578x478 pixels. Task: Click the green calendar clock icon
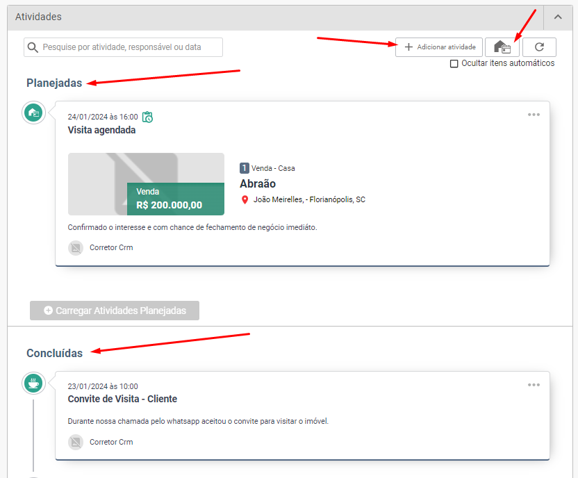pos(147,117)
